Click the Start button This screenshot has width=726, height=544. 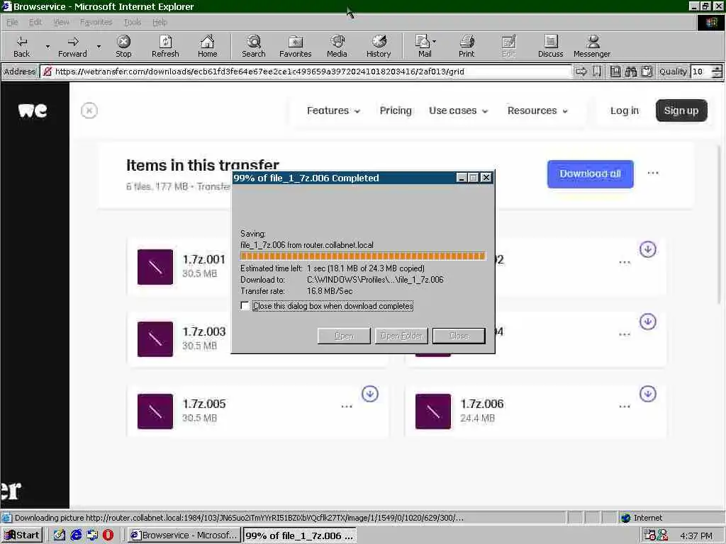point(22,535)
